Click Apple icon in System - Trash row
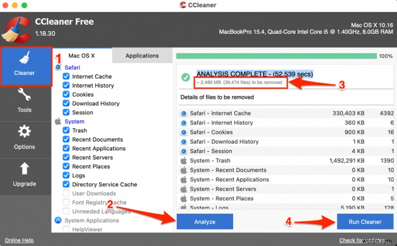This screenshot has height=246, width=397. (184, 161)
